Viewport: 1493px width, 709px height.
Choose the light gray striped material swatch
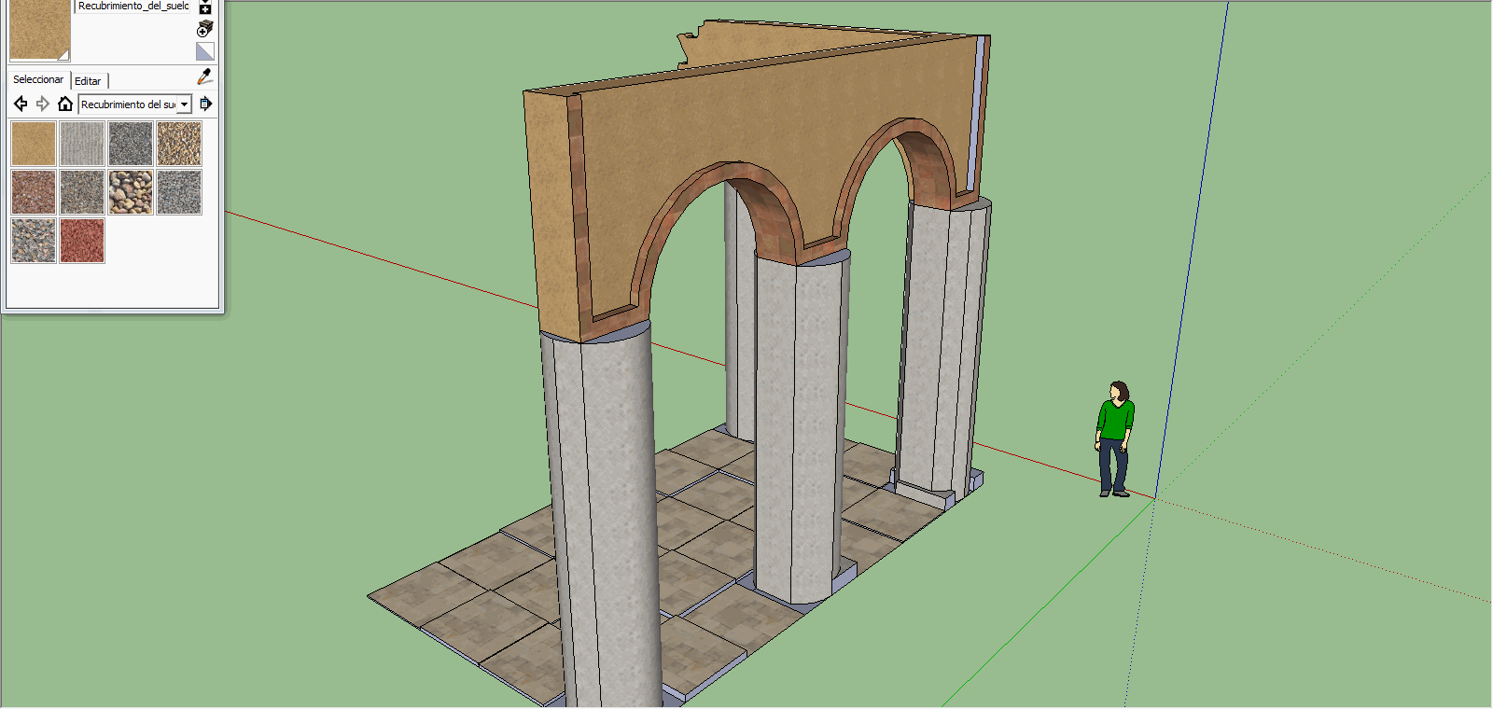tap(82, 144)
